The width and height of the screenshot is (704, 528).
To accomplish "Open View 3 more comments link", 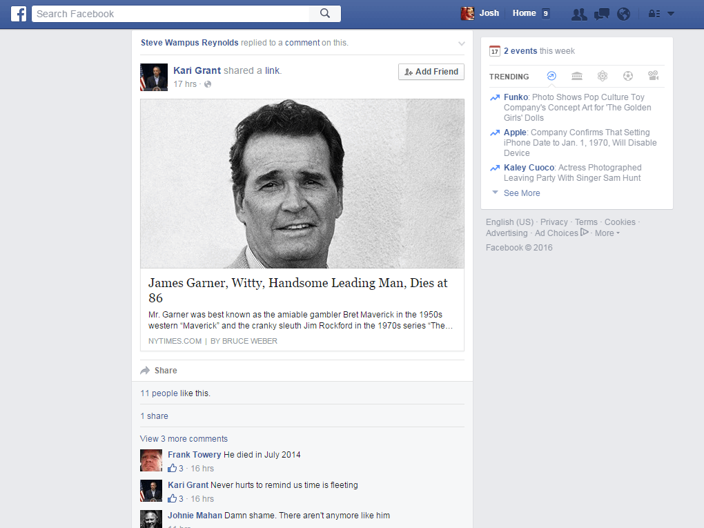I will click(x=184, y=439).
